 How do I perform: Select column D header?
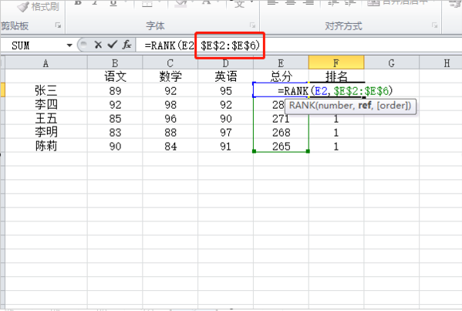[226, 63]
